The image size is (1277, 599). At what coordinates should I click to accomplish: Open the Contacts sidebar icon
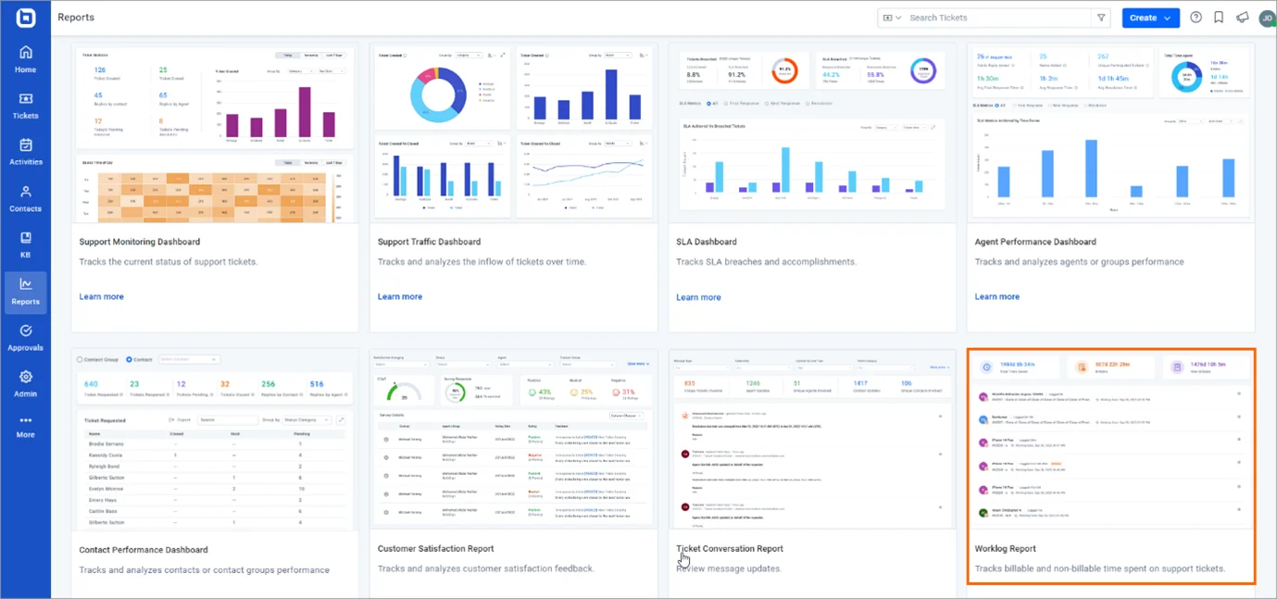(x=25, y=198)
